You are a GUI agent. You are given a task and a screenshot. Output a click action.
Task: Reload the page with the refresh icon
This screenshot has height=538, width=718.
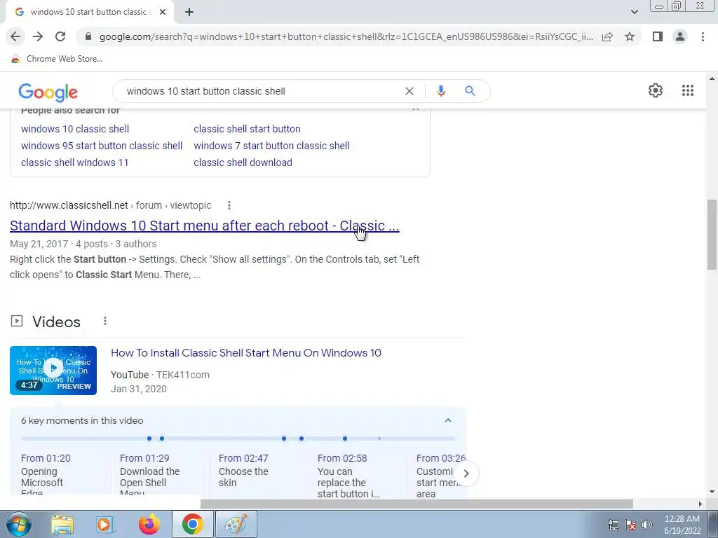[x=60, y=36]
